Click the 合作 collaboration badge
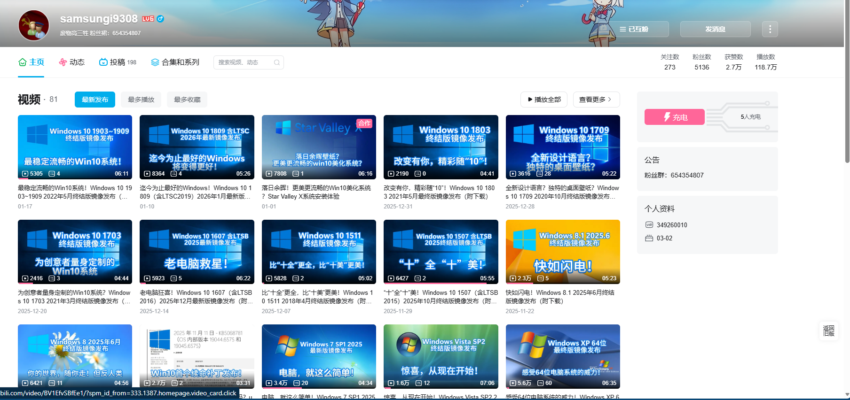This screenshot has width=850, height=400. pos(364,123)
